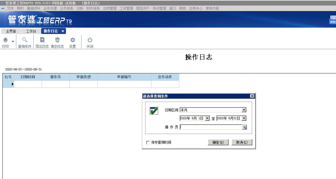Screen dimensions: 336x179
Task: Click the operator lookup magnifier button
Action: tap(245, 127)
